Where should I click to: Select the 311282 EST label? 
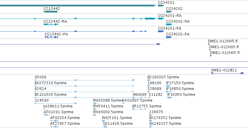tap(156, 95)
